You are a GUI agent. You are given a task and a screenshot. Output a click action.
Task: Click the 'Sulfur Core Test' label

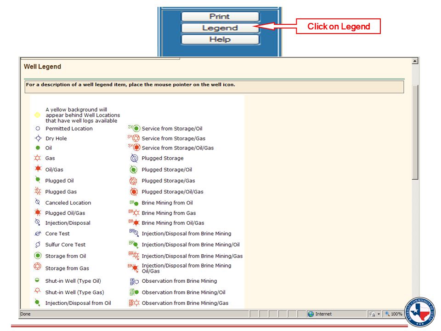(x=66, y=245)
